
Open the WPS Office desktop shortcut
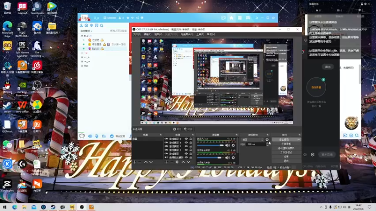click(22, 107)
